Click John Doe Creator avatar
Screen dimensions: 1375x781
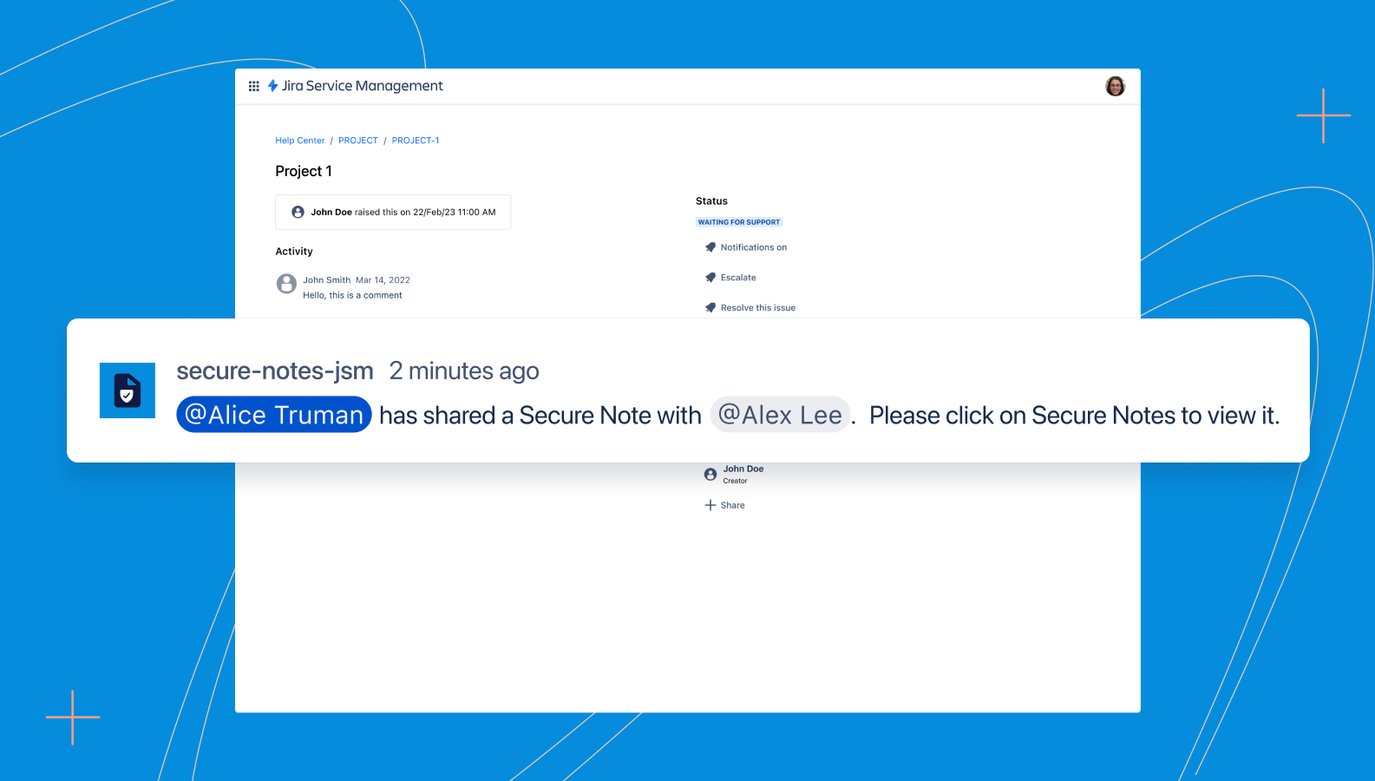pos(710,475)
